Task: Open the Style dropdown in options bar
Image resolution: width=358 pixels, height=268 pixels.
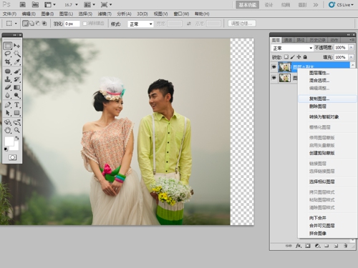Action: 140,24
